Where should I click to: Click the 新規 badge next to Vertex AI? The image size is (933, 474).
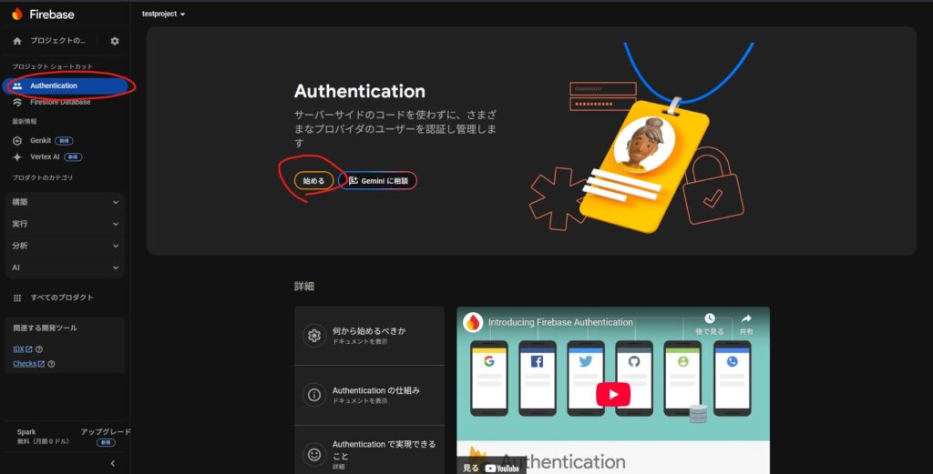(x=73, y=156)
